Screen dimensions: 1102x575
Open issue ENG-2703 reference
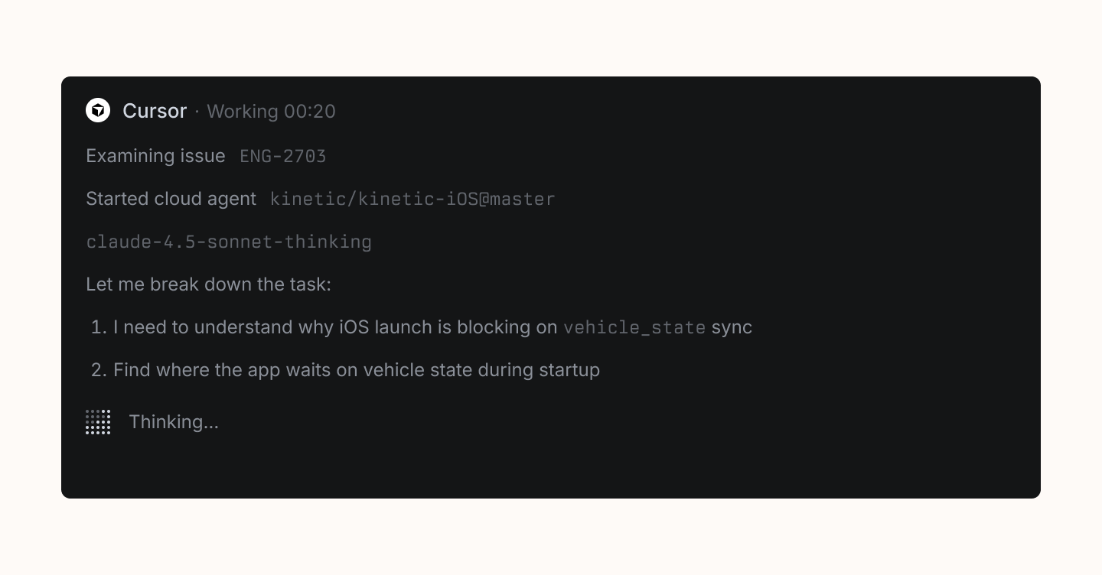(283, 157)
